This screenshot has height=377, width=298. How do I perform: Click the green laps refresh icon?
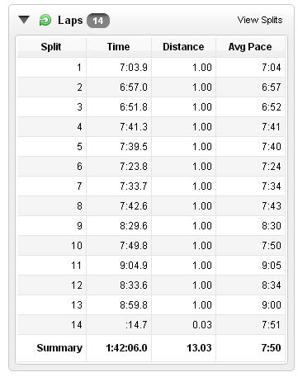tap(45, 20)
